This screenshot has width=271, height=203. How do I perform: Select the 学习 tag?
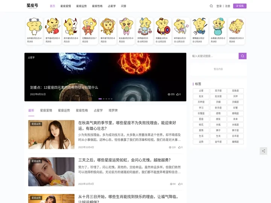(201, 108)
